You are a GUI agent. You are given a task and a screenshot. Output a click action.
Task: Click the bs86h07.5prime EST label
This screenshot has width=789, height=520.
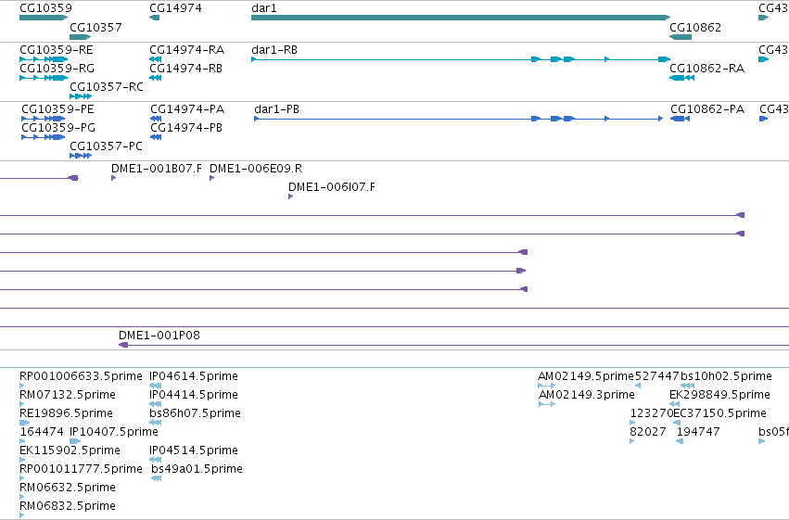point(196,413)
